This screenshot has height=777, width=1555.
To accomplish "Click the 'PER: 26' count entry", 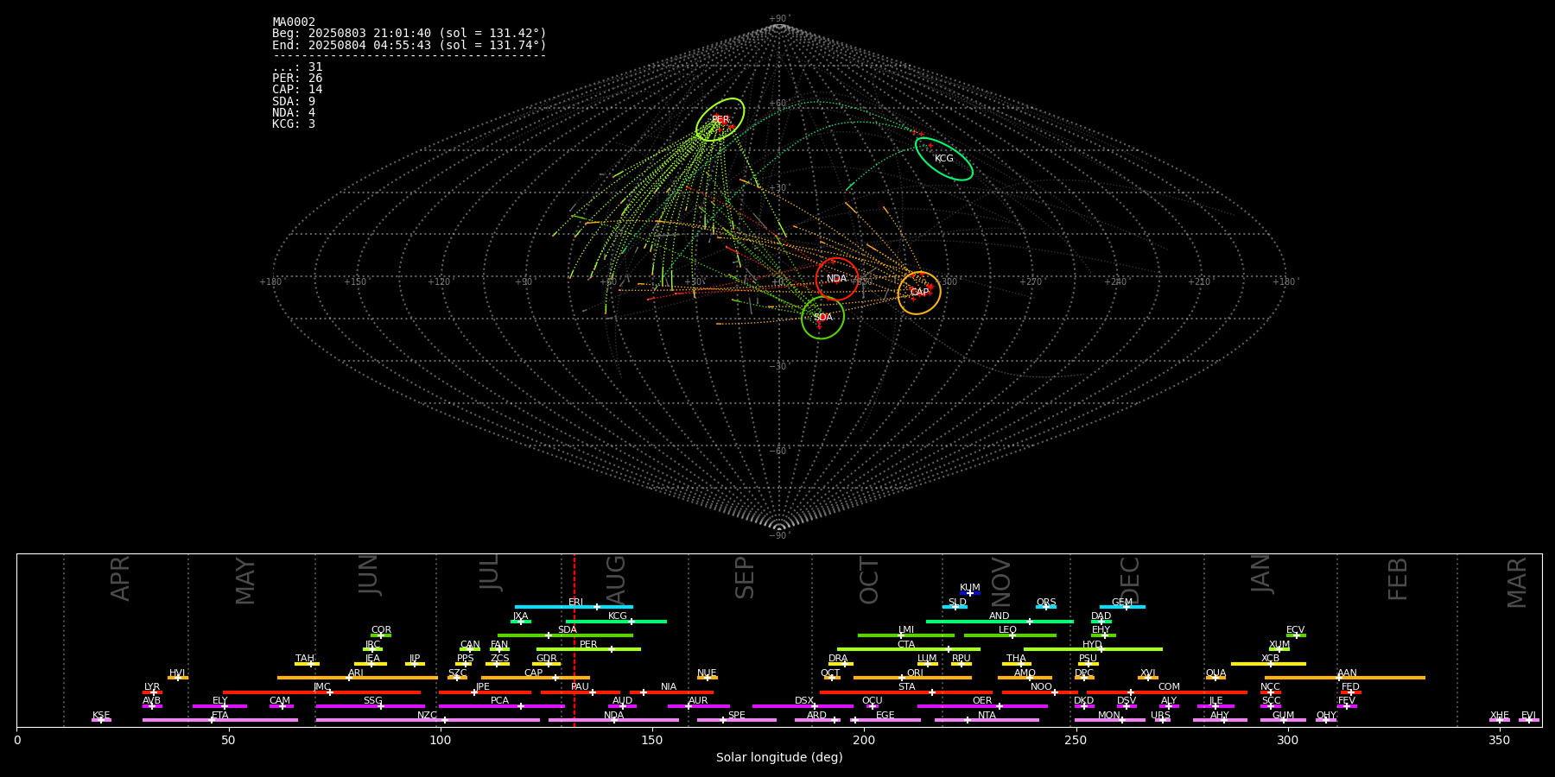I will point(297,79).
